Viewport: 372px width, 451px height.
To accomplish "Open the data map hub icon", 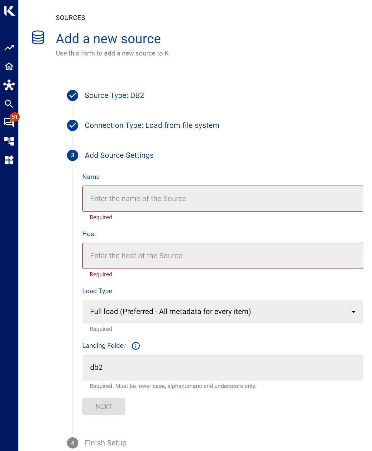I will click(x=9, y=85).
